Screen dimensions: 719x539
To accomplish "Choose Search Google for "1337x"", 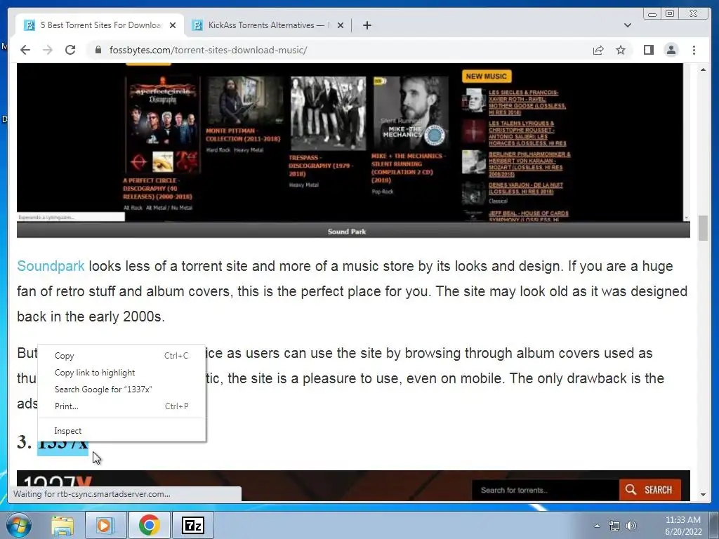I will click(121, 389).
